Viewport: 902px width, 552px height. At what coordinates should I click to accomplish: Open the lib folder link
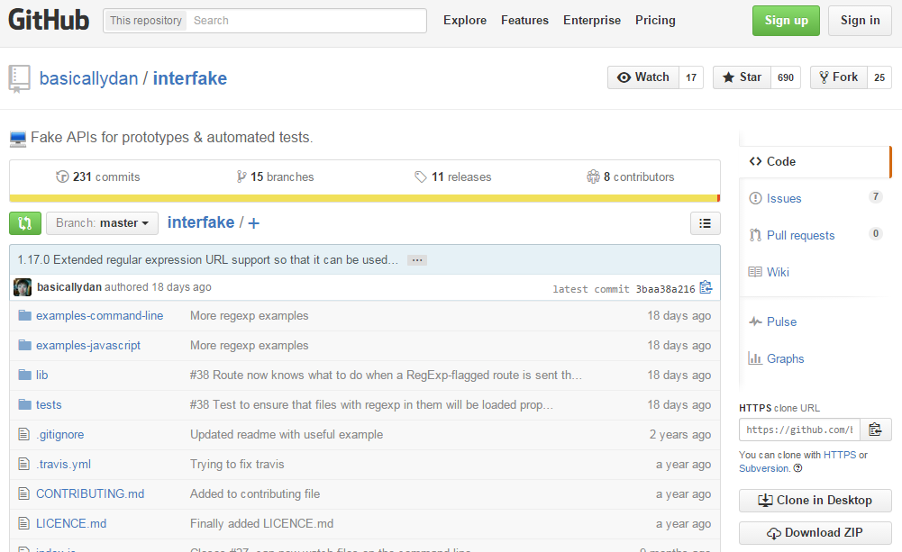[42, 375]
